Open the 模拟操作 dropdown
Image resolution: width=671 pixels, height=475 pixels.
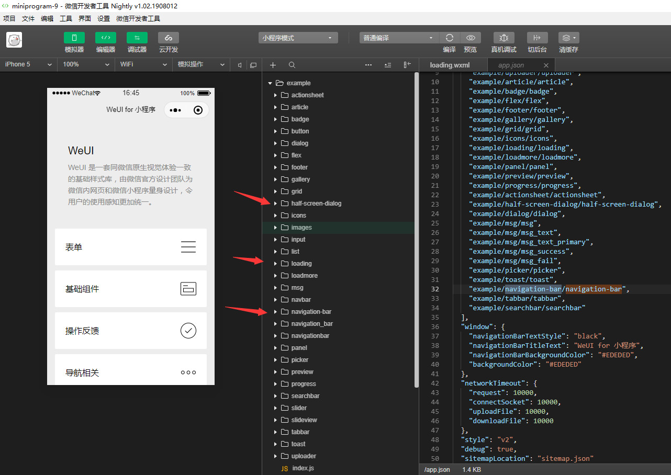tap(202, 64)
